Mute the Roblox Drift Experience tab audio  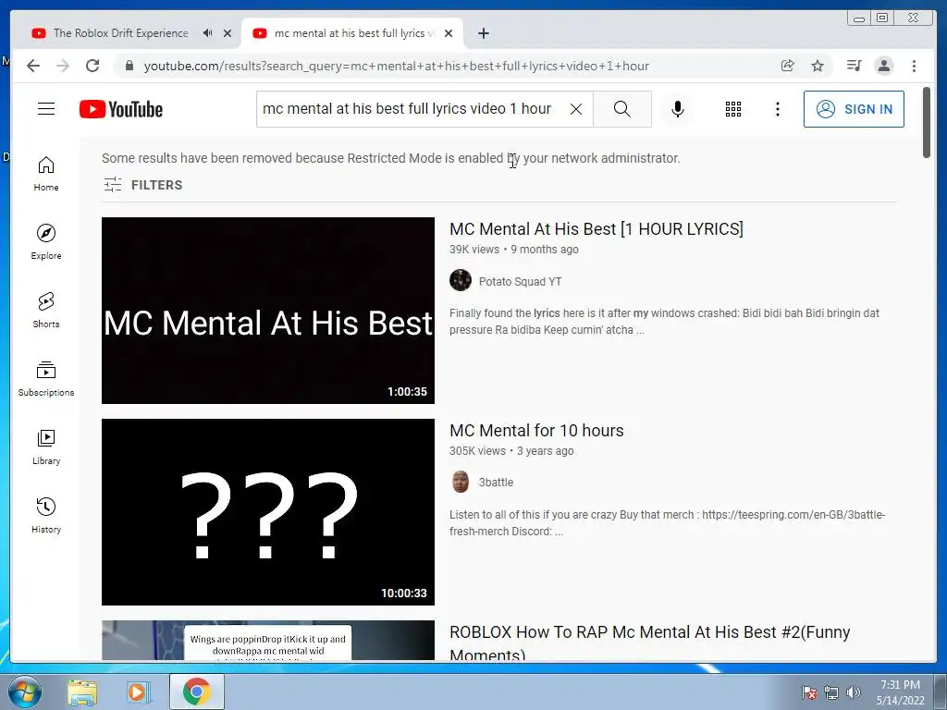tap(207, 33)
